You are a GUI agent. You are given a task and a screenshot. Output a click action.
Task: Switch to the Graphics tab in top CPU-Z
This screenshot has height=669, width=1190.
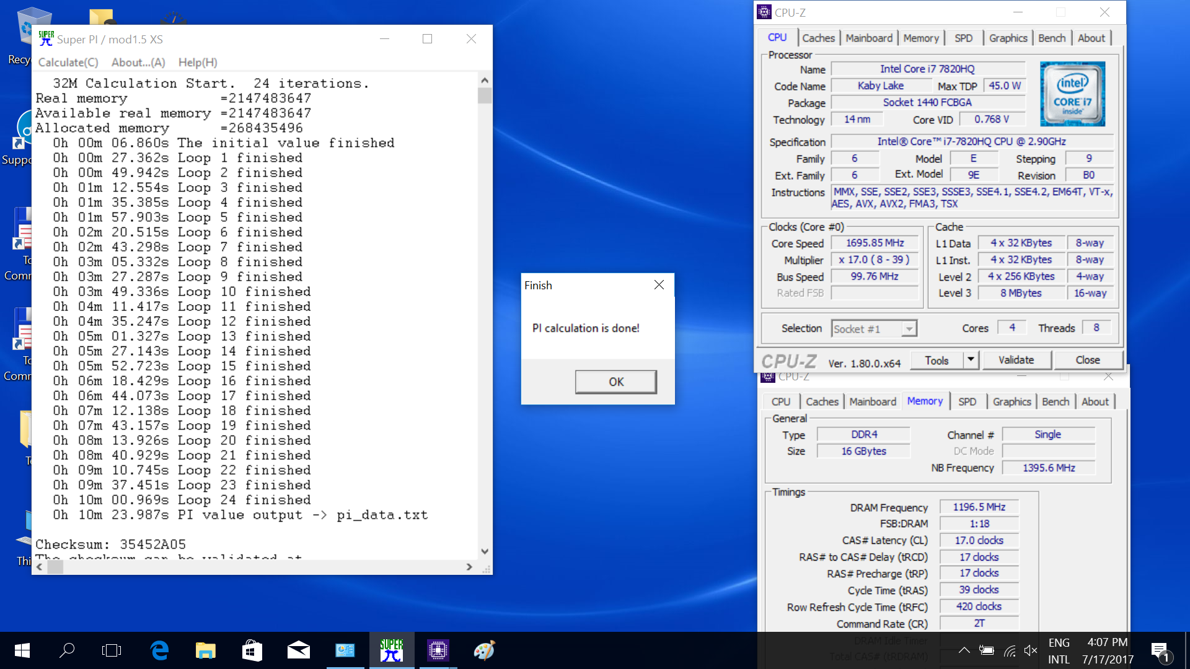[x=1008, y=38]
